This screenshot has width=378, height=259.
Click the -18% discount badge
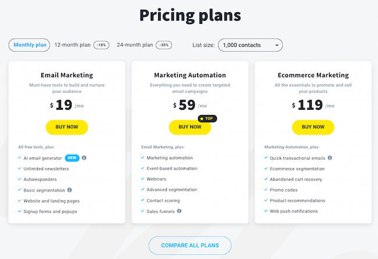101,45
